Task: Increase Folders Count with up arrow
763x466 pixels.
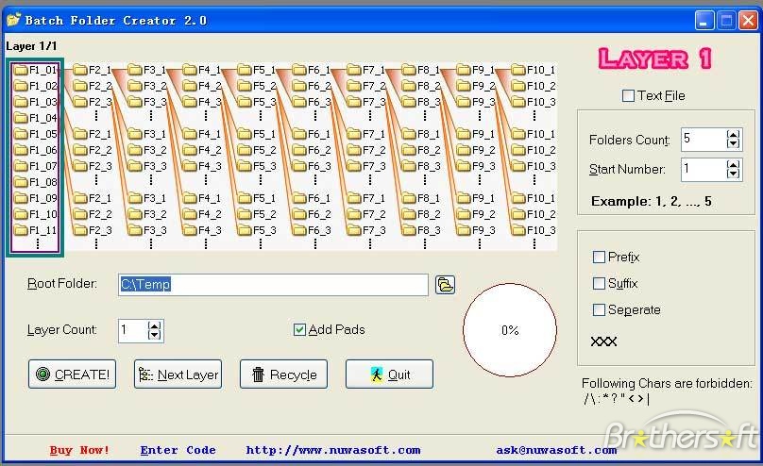Action: click(734, 135)
